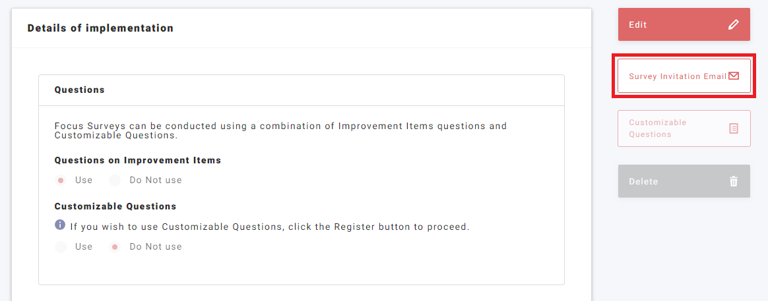Select Use radio for Improvement Items questions

[x=61, y=180]
